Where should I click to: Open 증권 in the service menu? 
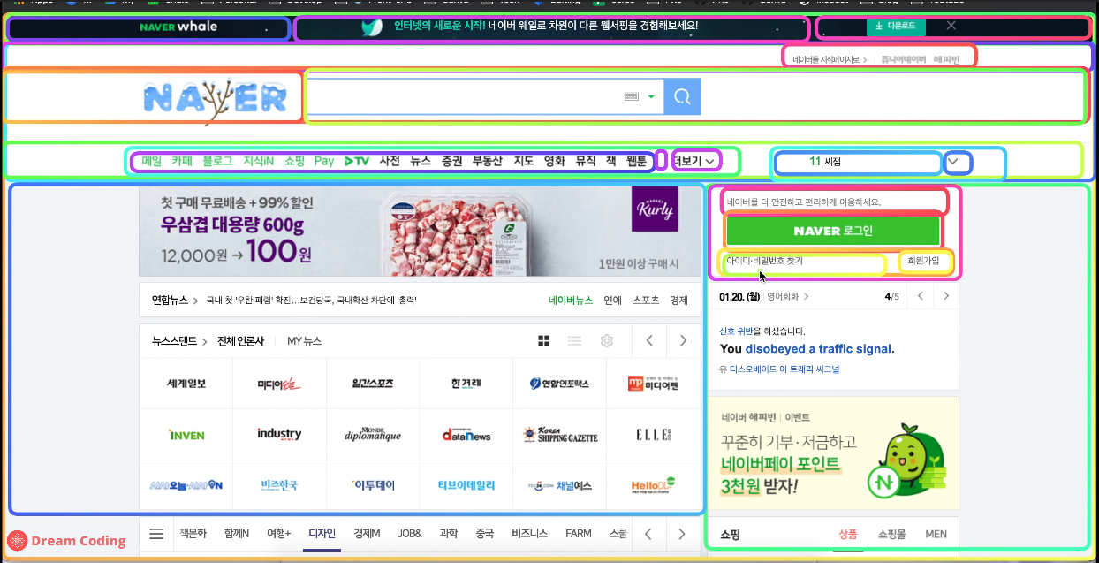click(x=452, y=161)
